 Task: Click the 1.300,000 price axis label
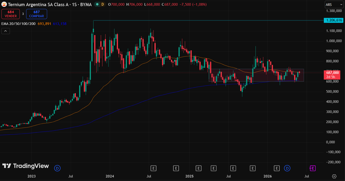(x=334, y=11)
